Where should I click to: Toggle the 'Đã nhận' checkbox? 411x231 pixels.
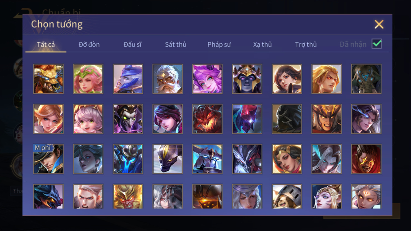click(377, 44)
